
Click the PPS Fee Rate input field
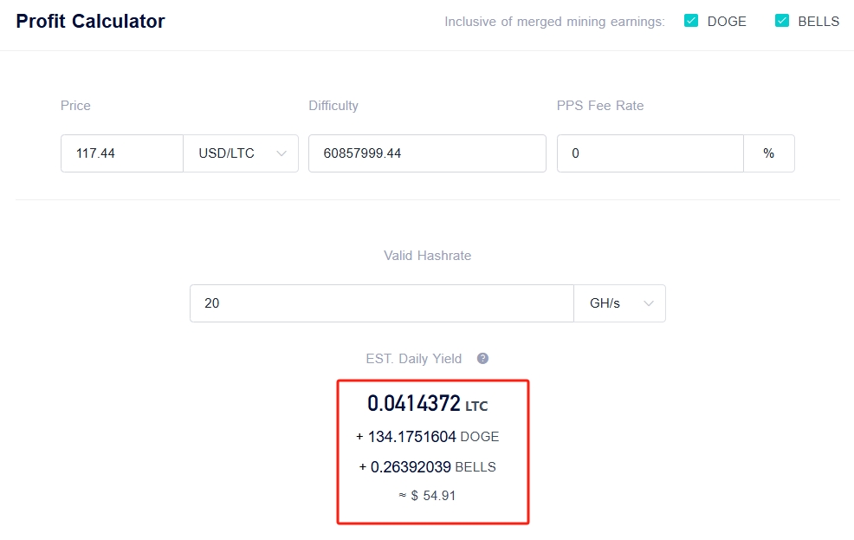650,153
